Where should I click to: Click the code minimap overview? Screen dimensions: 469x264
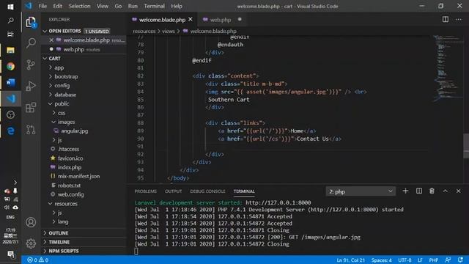coord(447,69)
